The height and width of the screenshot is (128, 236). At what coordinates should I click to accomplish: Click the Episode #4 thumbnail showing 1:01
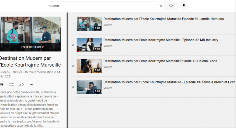pyautogui.click(x=89, y=87)
